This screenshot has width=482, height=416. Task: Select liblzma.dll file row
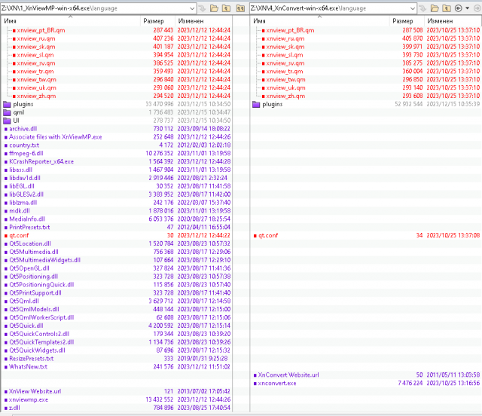117,203
